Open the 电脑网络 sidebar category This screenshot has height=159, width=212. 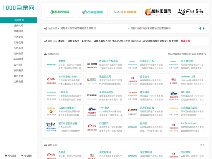[18, 31]
